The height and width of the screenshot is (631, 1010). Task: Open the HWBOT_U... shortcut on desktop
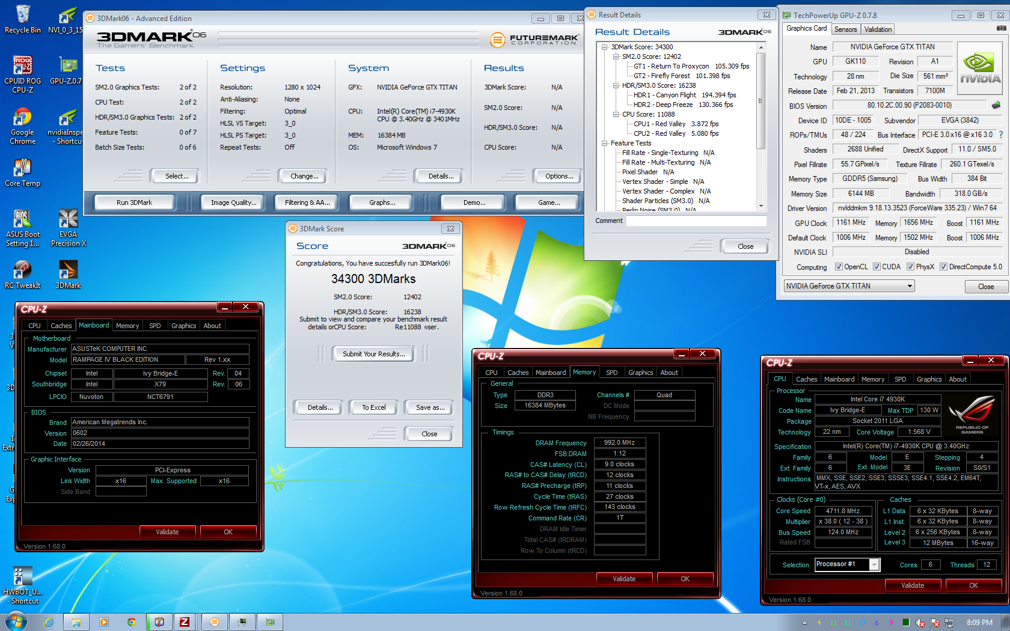tap(23, 585)
